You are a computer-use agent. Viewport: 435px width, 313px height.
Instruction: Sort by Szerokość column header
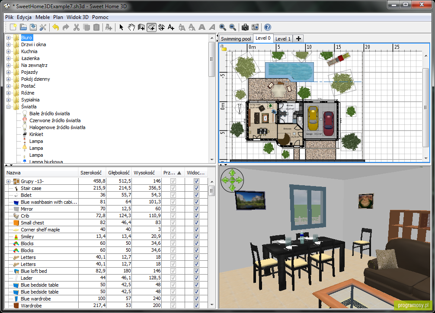tap(92, 173)
